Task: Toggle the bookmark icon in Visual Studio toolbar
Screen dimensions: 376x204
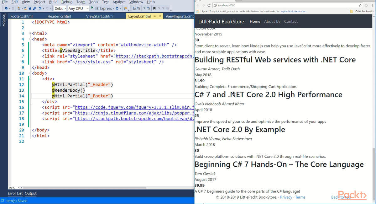Action: (x=154, y=8)
